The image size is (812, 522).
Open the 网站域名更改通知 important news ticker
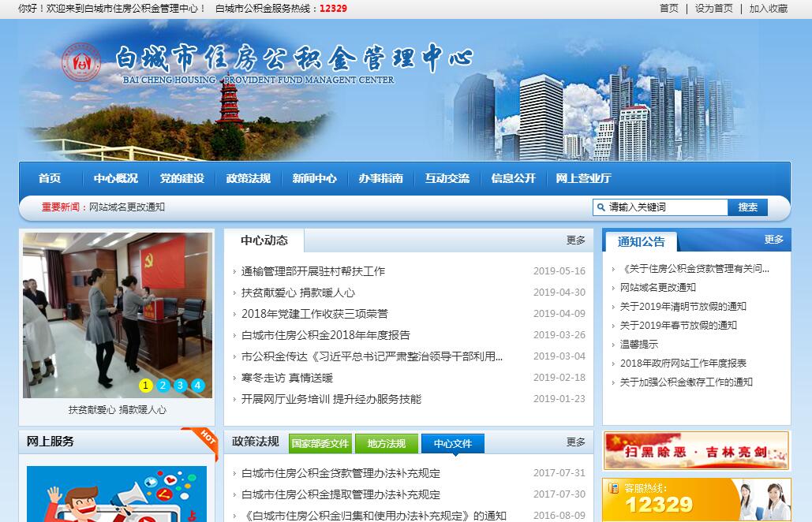[127, 207]
